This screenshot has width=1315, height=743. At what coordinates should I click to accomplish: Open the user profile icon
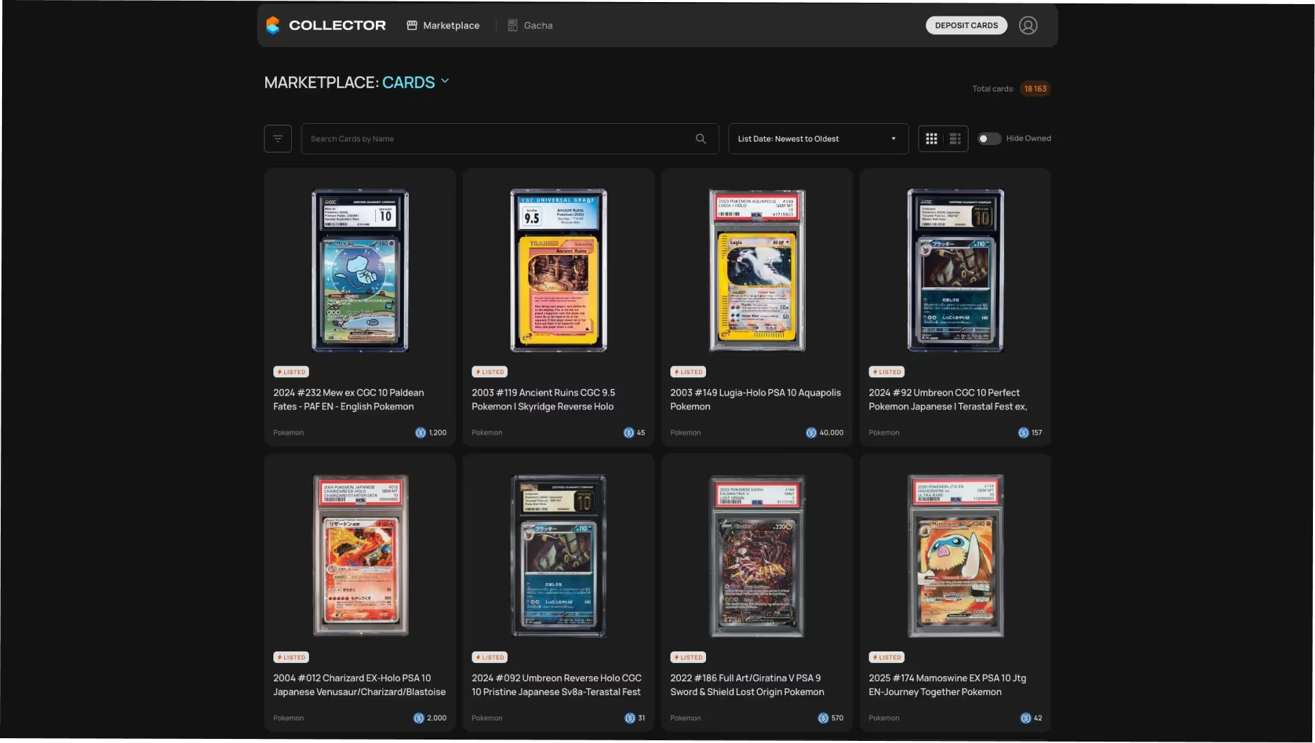point(1027,25)
